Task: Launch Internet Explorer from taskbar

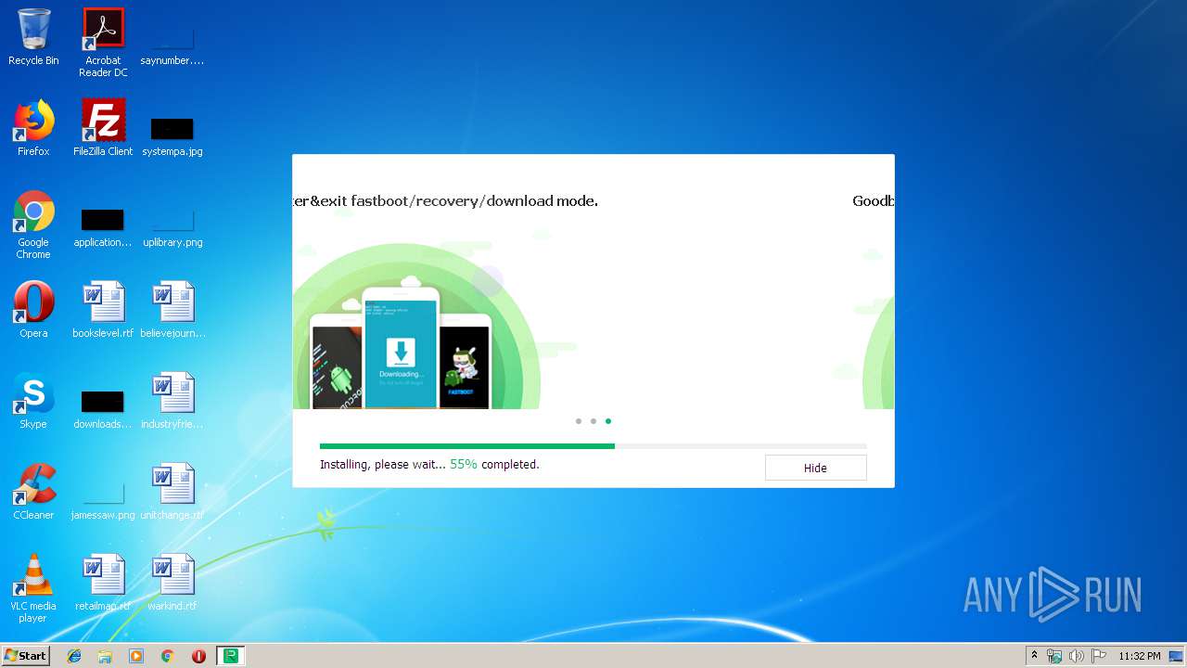Action: click(74, 656)
